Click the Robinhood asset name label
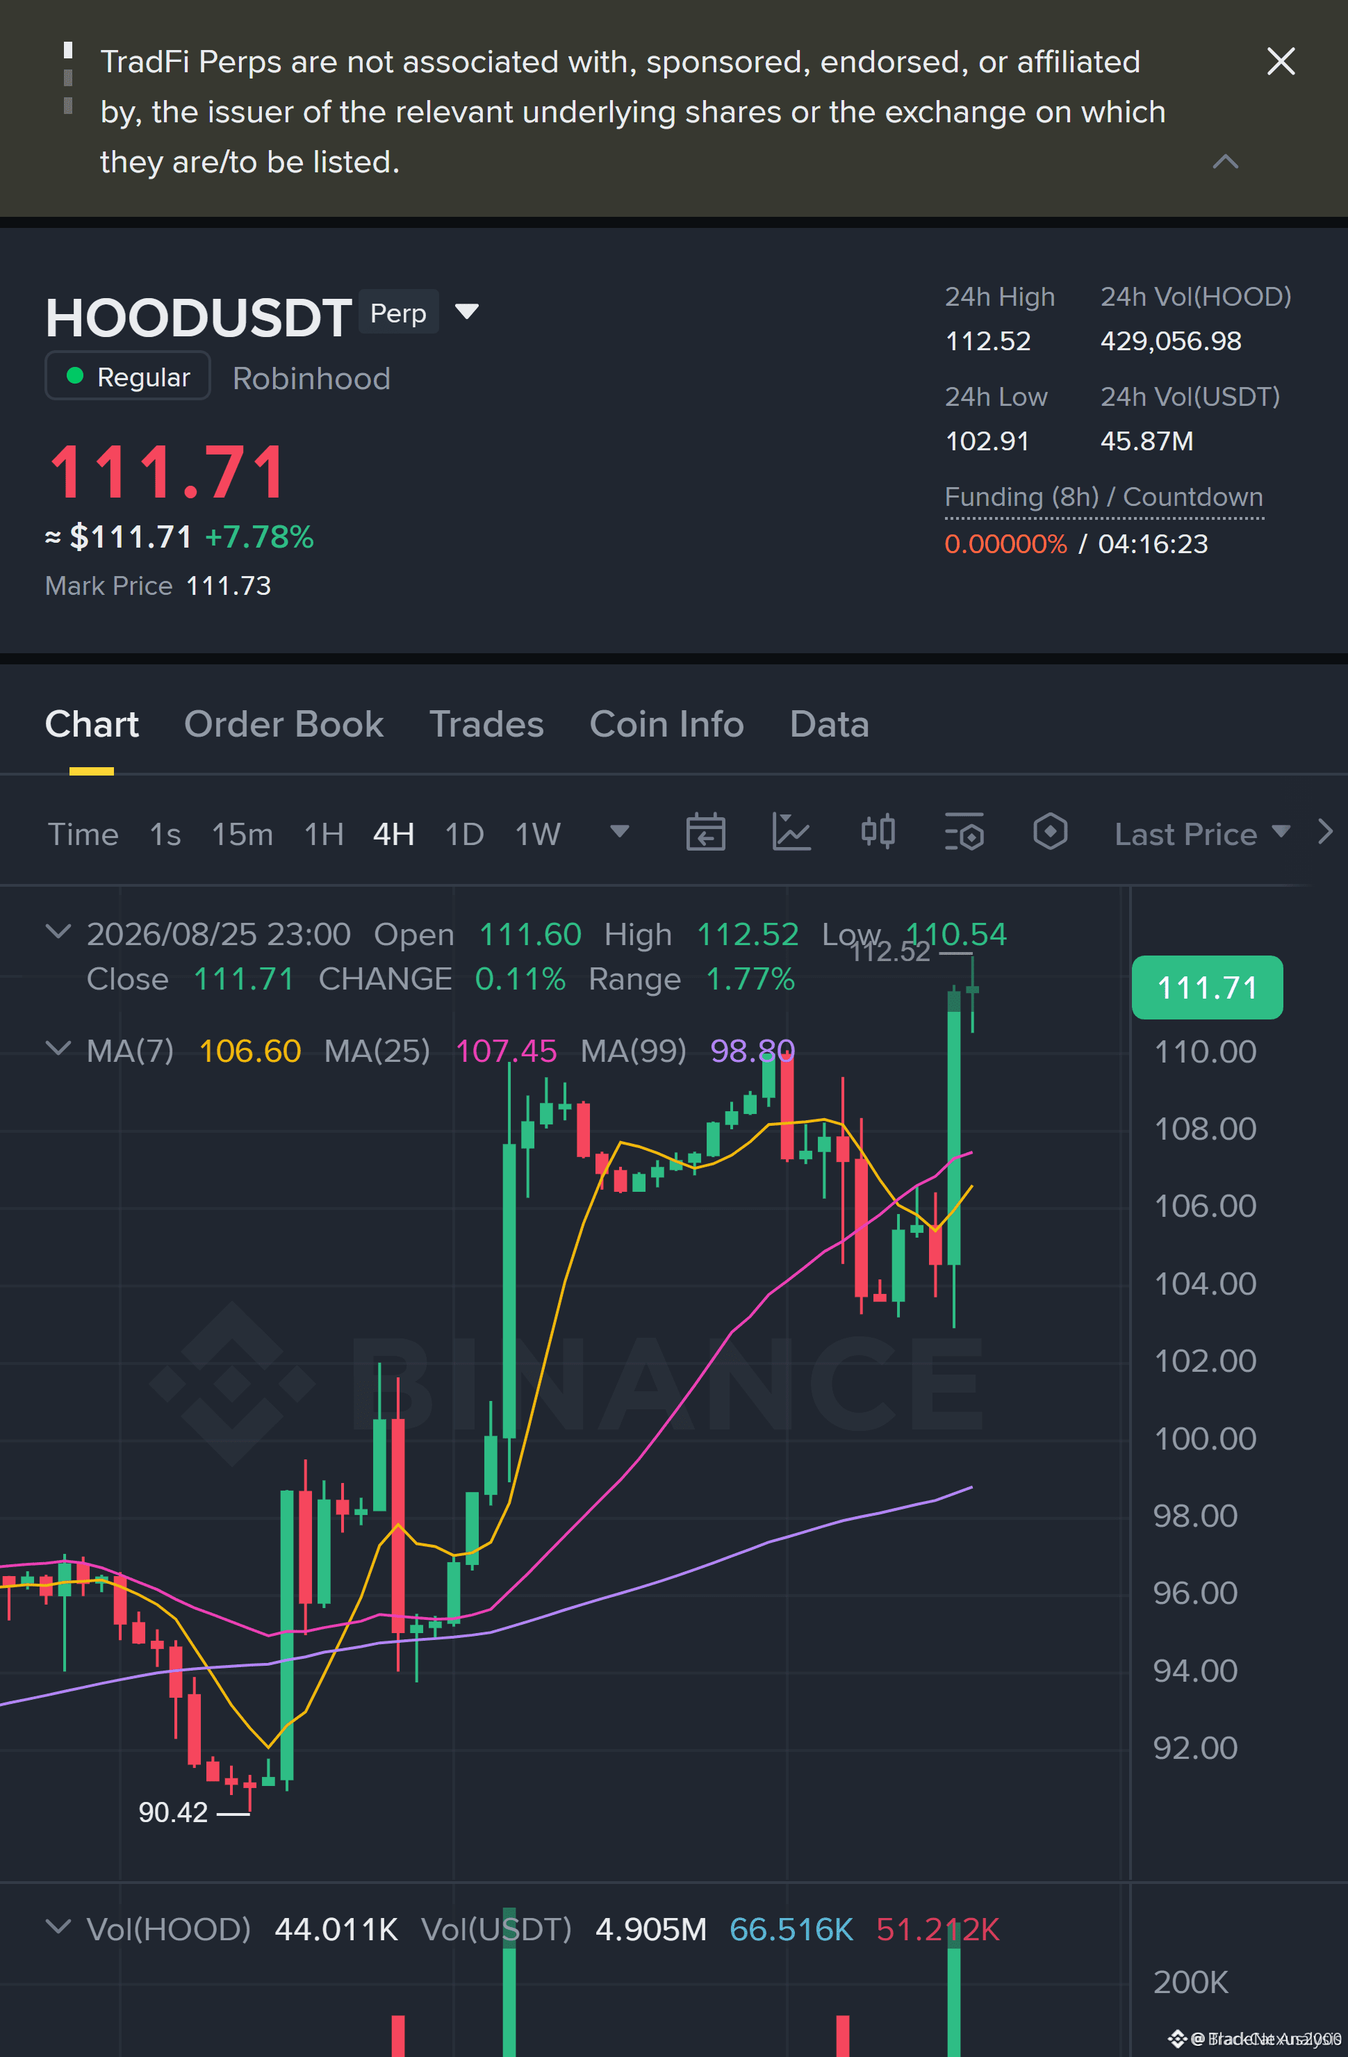This screenshot has width=1348, height=2057. 311,379
